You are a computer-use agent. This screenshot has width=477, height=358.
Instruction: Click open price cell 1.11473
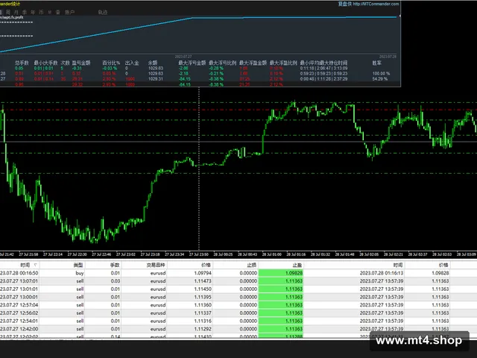tap(203, 281)
